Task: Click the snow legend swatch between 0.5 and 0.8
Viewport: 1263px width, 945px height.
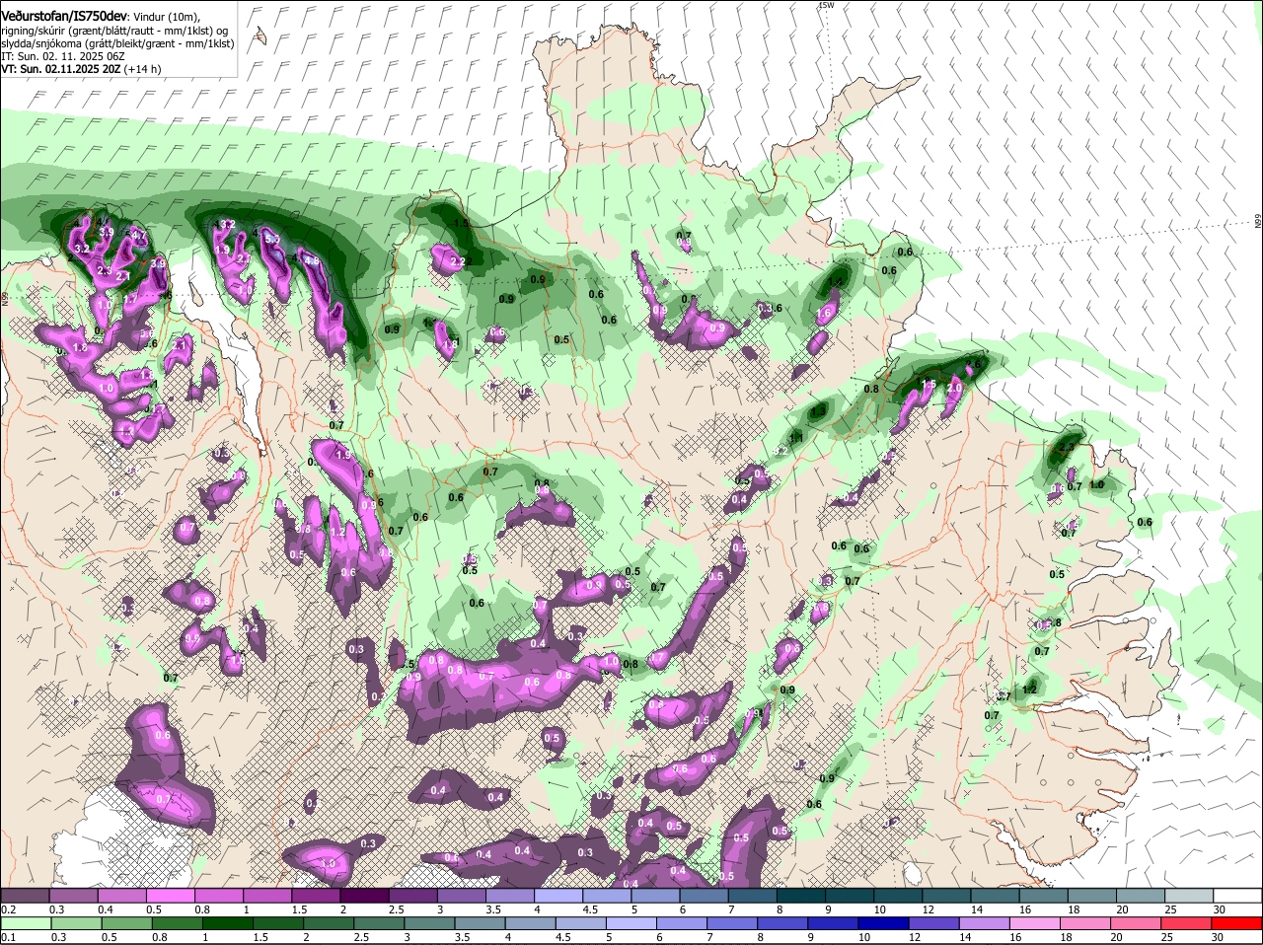Action: click(x=170, y=895)
